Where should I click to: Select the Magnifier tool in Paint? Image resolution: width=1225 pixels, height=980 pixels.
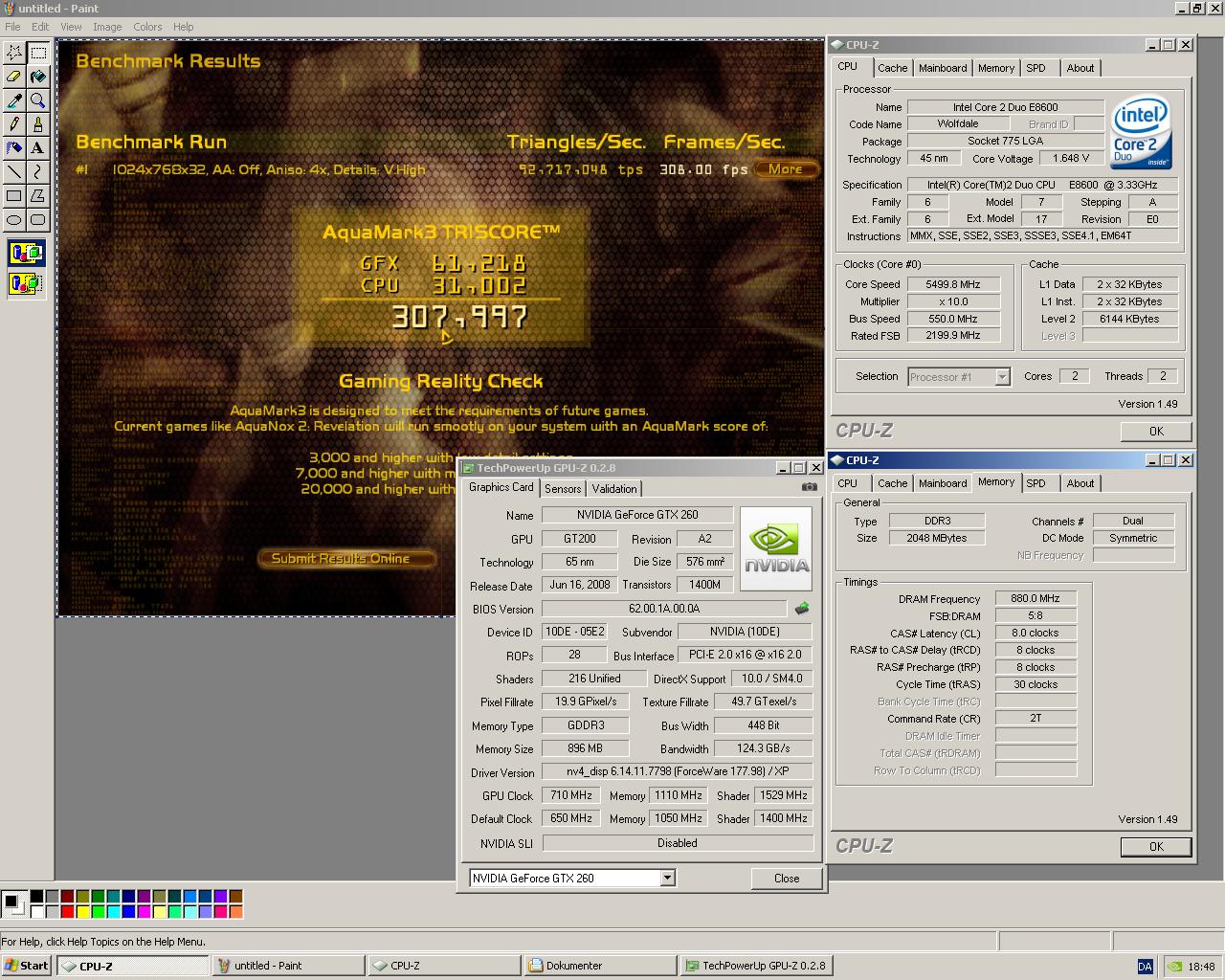pyautogui.click(x=37, y=100)
